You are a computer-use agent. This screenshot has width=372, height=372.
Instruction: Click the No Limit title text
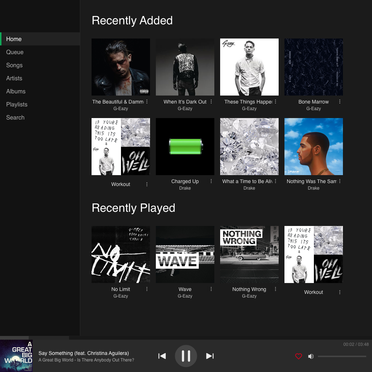(121, 289)
